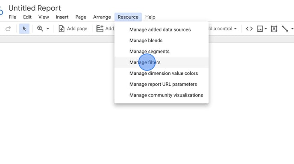Open the Insert menu
294x164 pixels.
pyautogui.click(x=62, y=17)
